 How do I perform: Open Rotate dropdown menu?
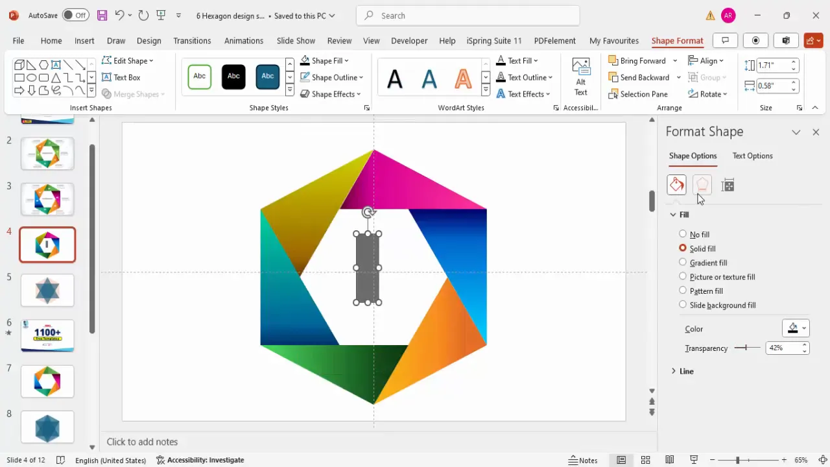707,94
